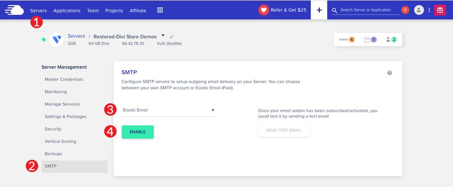Click the Restored-Divi Store Demos title
453x187 pixels.
point(125,37)
